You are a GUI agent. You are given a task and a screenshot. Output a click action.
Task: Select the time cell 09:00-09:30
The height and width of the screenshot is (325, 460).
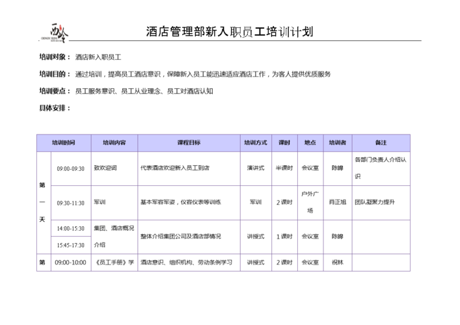click(x=71, y=169)
